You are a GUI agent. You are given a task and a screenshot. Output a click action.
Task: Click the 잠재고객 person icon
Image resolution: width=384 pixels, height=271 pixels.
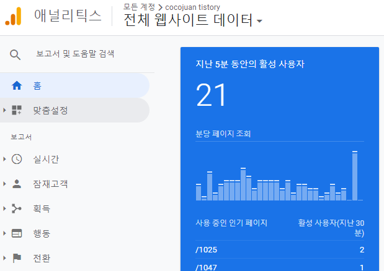click(x=17, y=184)
